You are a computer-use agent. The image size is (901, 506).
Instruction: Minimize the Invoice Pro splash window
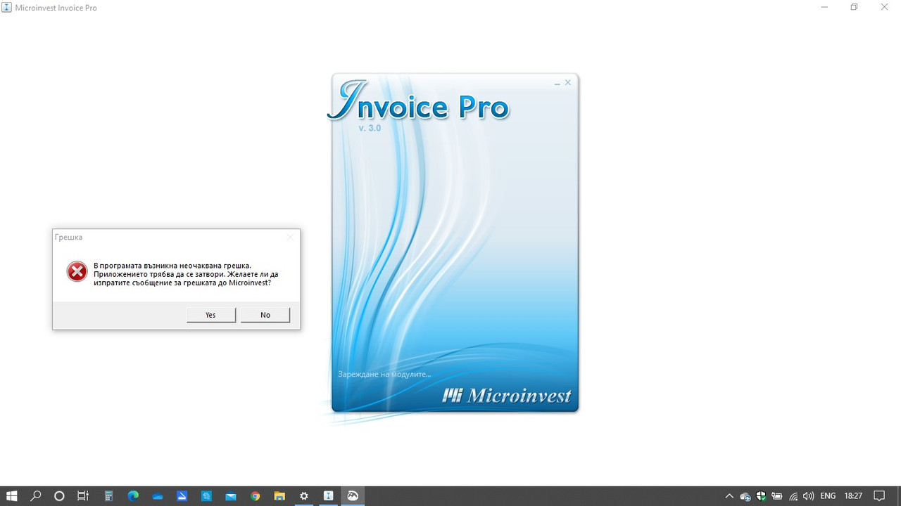557,83
